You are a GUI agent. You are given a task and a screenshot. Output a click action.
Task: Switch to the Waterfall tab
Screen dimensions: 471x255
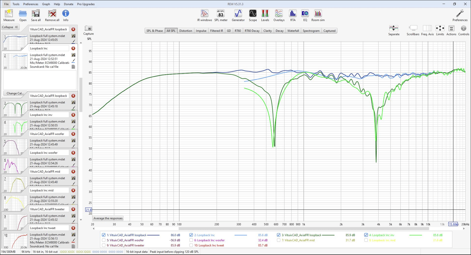pyautogui.click(x=293, y=31)
